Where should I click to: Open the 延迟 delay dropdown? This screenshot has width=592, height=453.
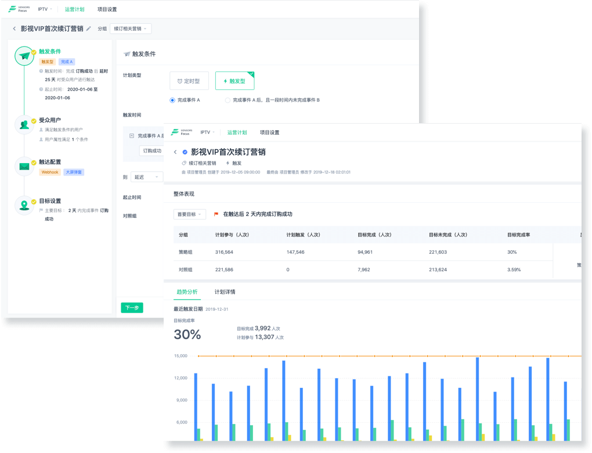146,177
